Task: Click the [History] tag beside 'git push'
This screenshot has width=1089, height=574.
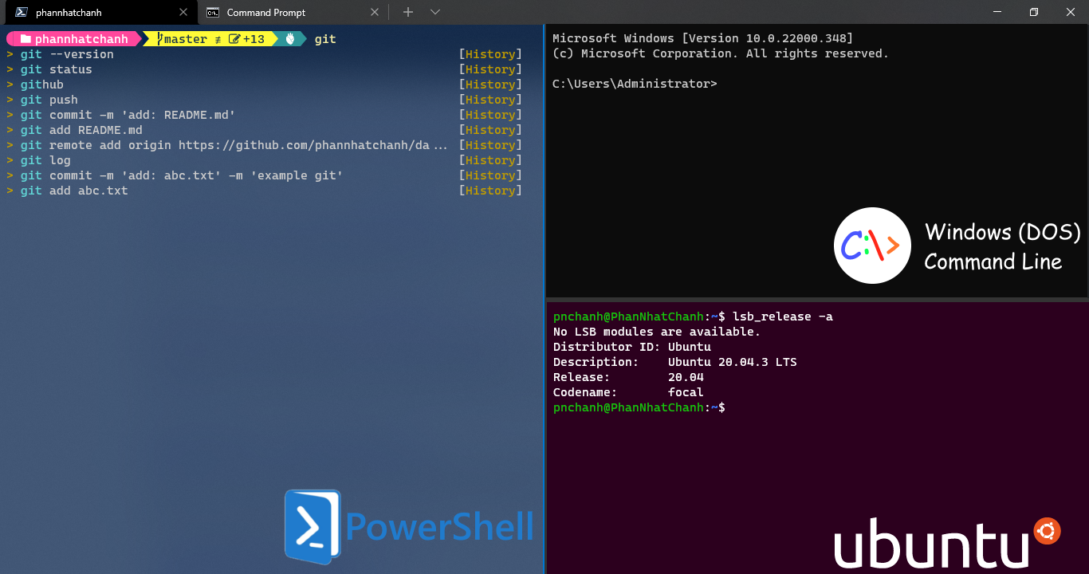Action: 490,100
